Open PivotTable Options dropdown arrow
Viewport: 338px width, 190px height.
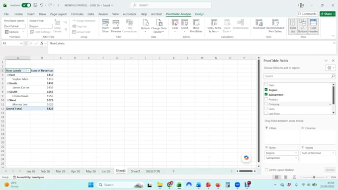point(23,32)
